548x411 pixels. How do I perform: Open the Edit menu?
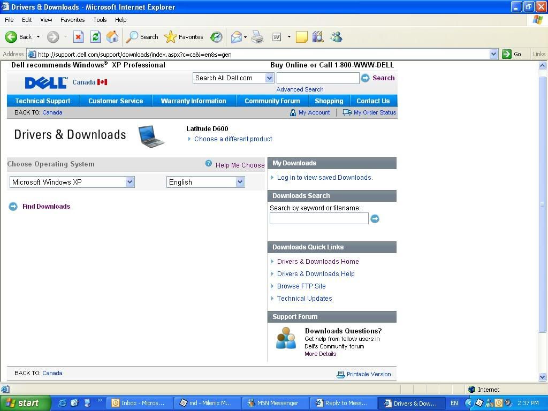point(27,20)
